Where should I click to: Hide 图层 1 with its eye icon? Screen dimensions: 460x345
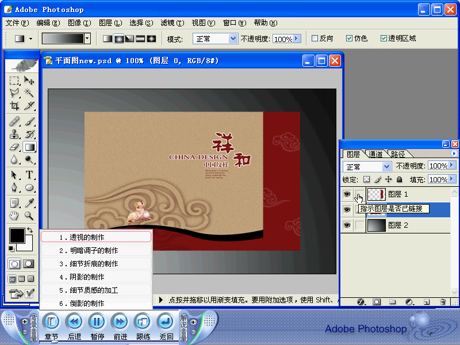[x=347, y=194]
